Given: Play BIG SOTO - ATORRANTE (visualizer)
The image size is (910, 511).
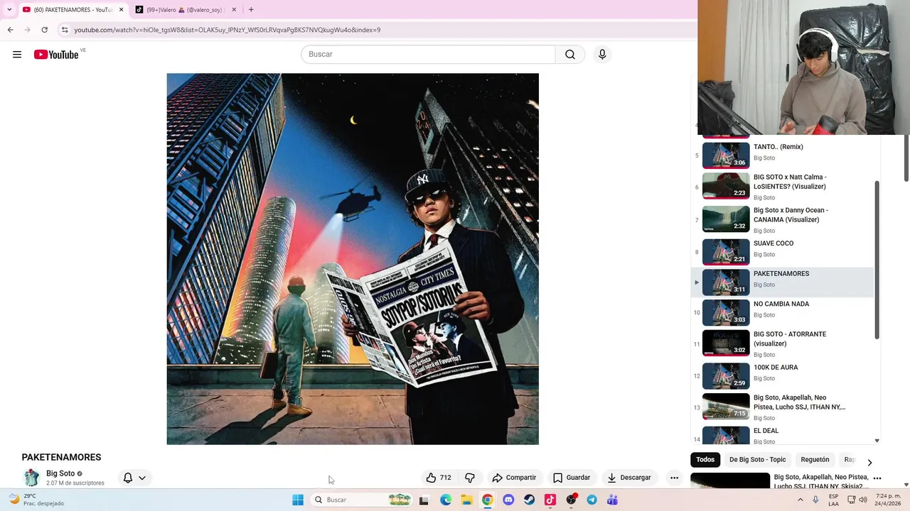Looking at the screenshot, I should [x=782, y=344].
